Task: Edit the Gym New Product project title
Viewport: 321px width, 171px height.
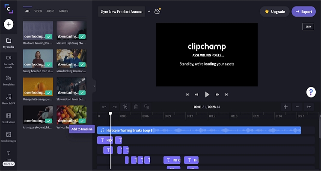Action: tap(122, 12)
